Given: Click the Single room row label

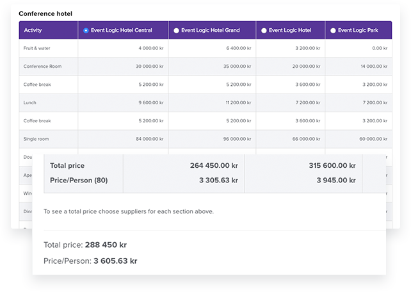Looking at the screenshot, I should click(36, 139).
